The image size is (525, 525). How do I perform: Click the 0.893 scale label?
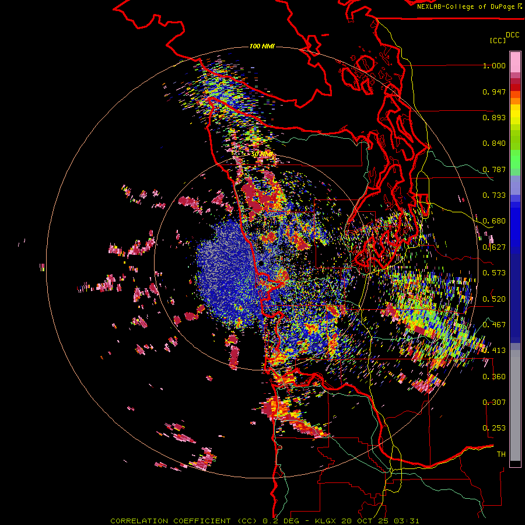[494, 117]
